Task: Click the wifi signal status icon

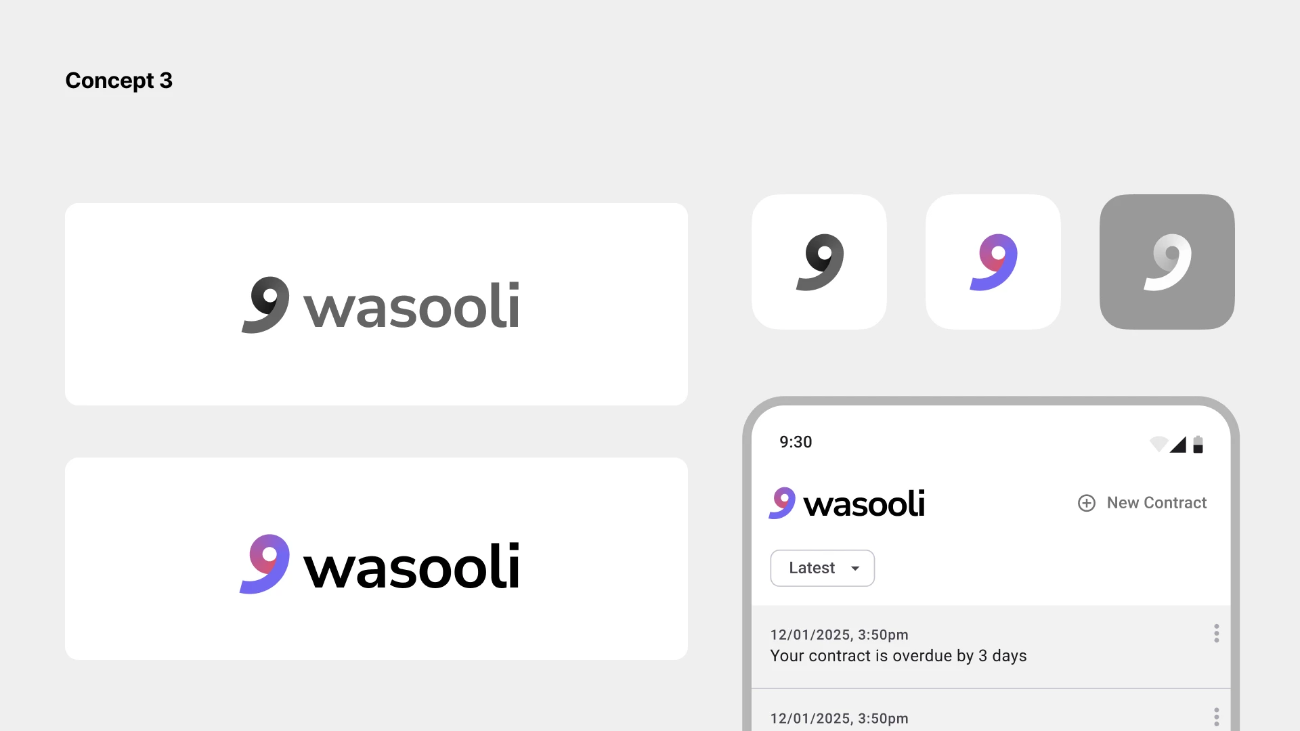Action: (1158, 444)
